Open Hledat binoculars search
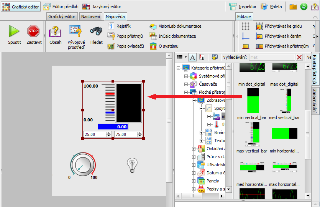 [x=96, y=35]
